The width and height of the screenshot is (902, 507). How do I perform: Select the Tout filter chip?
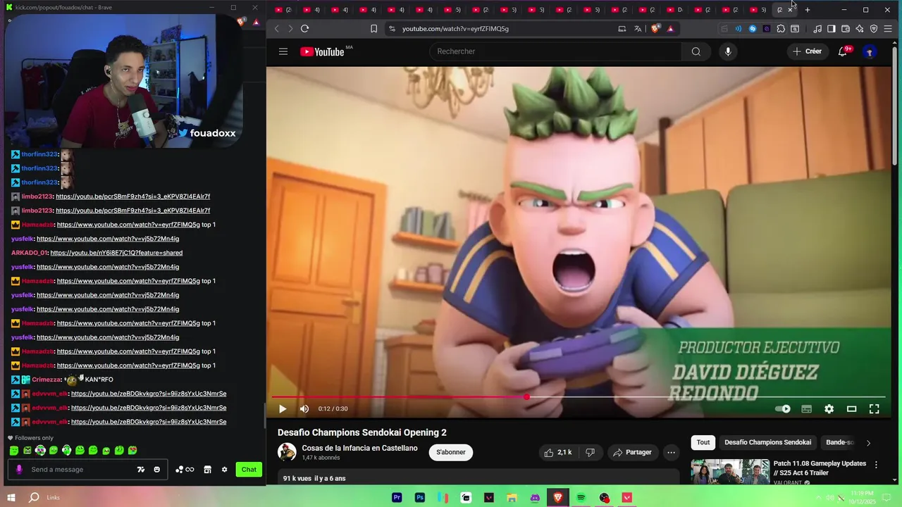703,442
